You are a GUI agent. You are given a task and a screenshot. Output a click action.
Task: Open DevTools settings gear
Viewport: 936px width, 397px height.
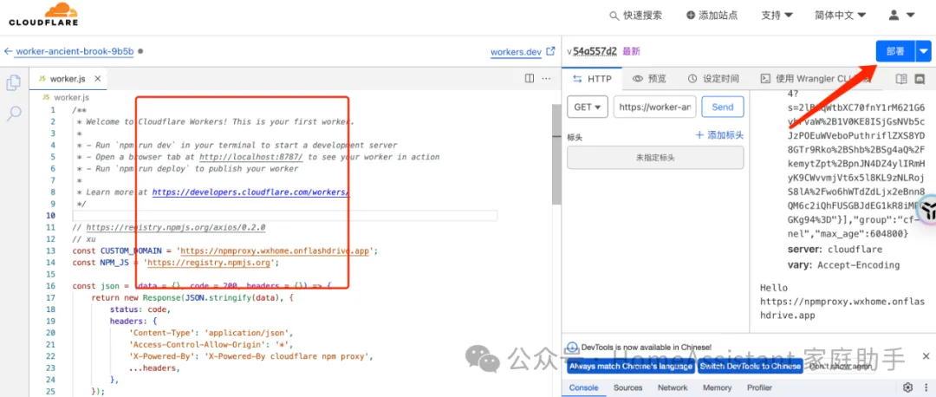click(x=908, y=387)
